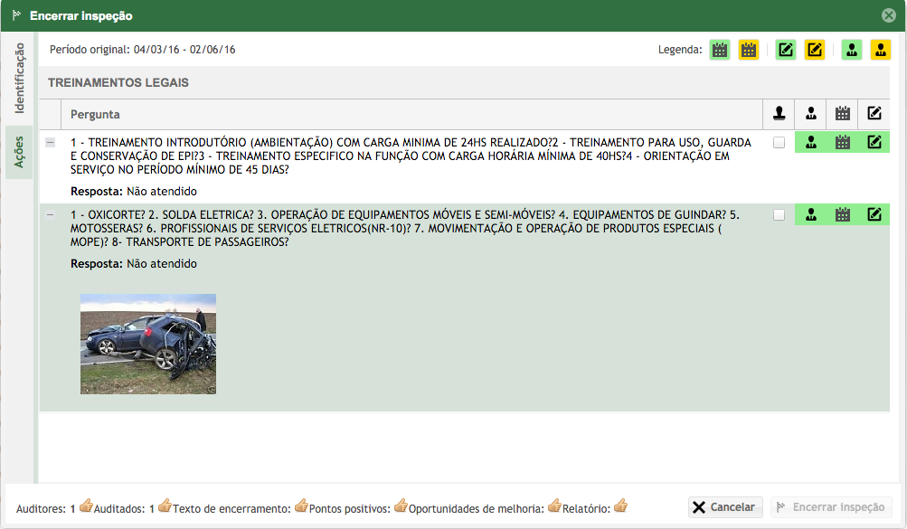
Task: Click the Relatório label
Action: tap(587, 509)
